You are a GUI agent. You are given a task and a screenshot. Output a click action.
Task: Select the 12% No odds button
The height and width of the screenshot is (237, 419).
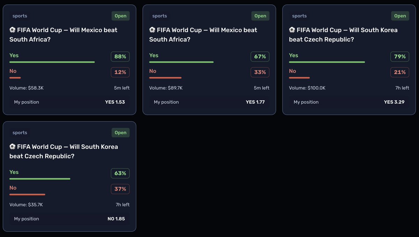[120, 72]
